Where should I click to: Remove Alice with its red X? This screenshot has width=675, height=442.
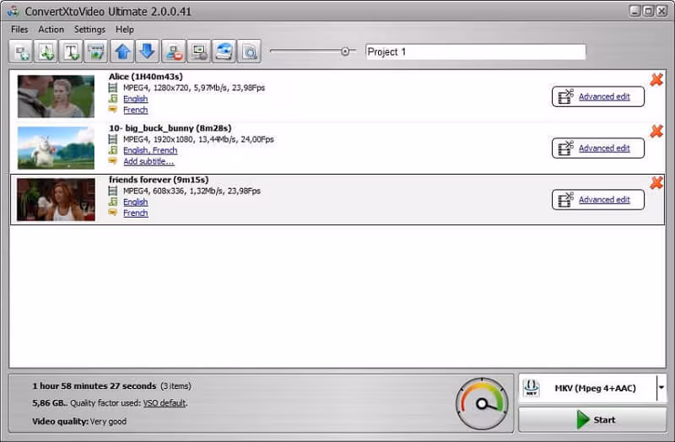(x=656, y=79)
